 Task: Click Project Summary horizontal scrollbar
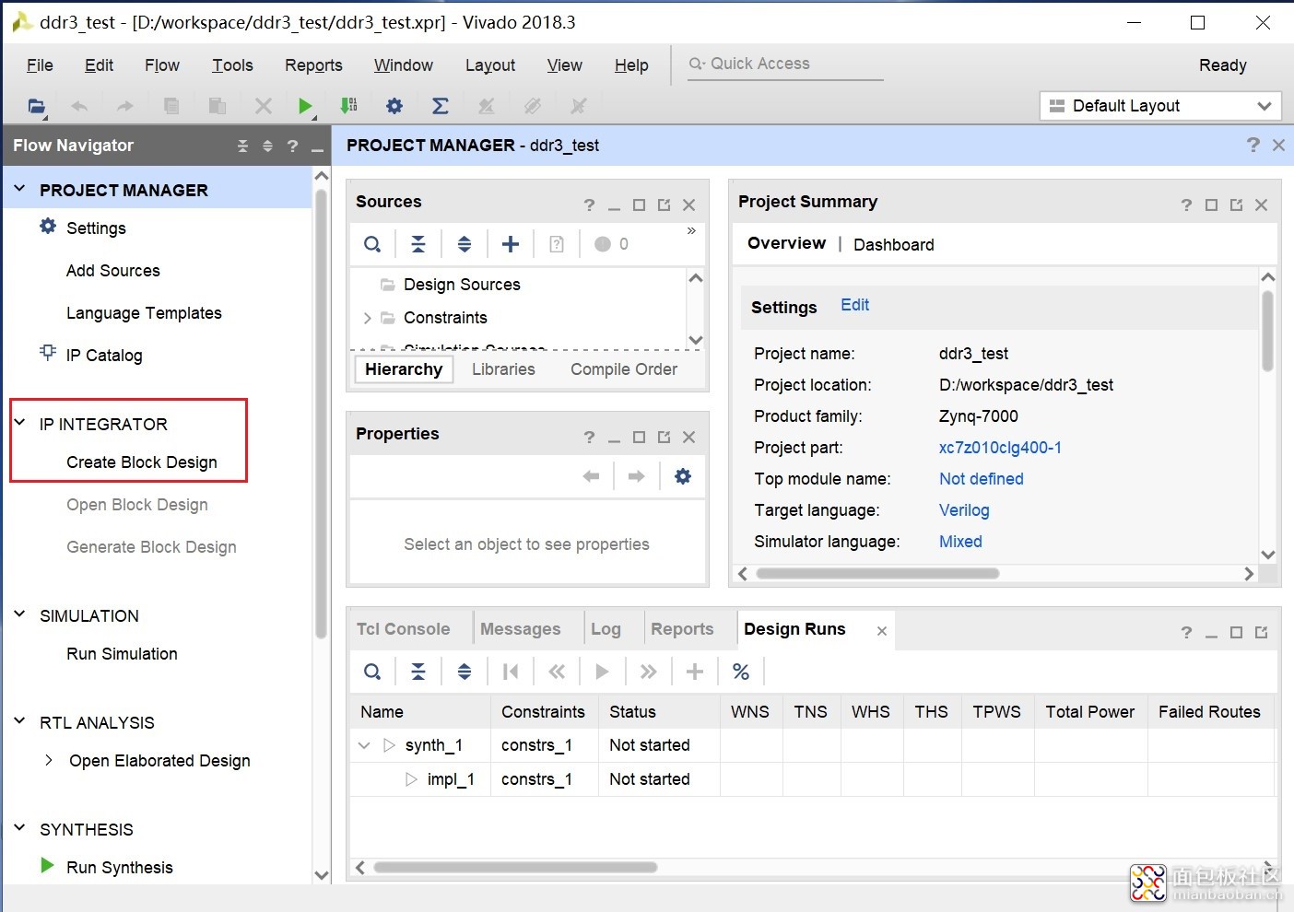877,574
